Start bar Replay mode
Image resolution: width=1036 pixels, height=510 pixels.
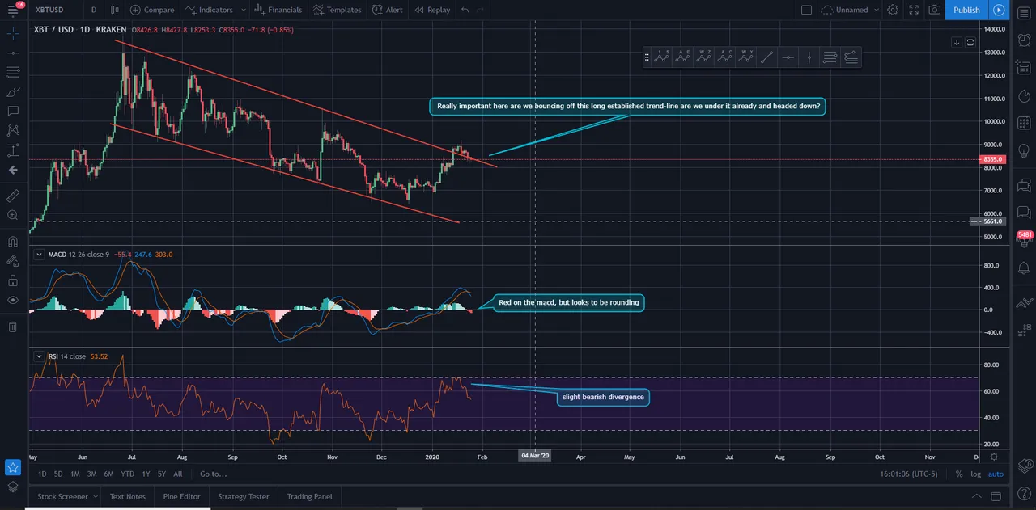432,10
